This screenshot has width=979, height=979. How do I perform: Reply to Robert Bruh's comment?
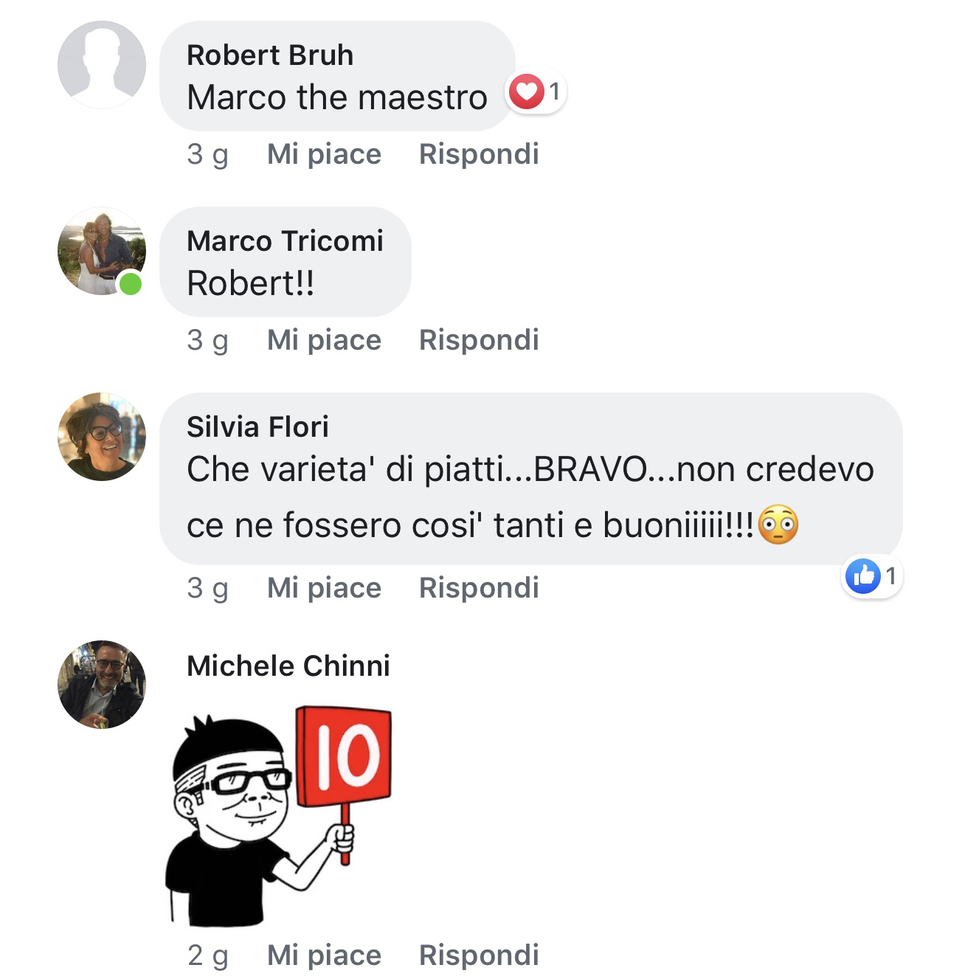point(479,154)
